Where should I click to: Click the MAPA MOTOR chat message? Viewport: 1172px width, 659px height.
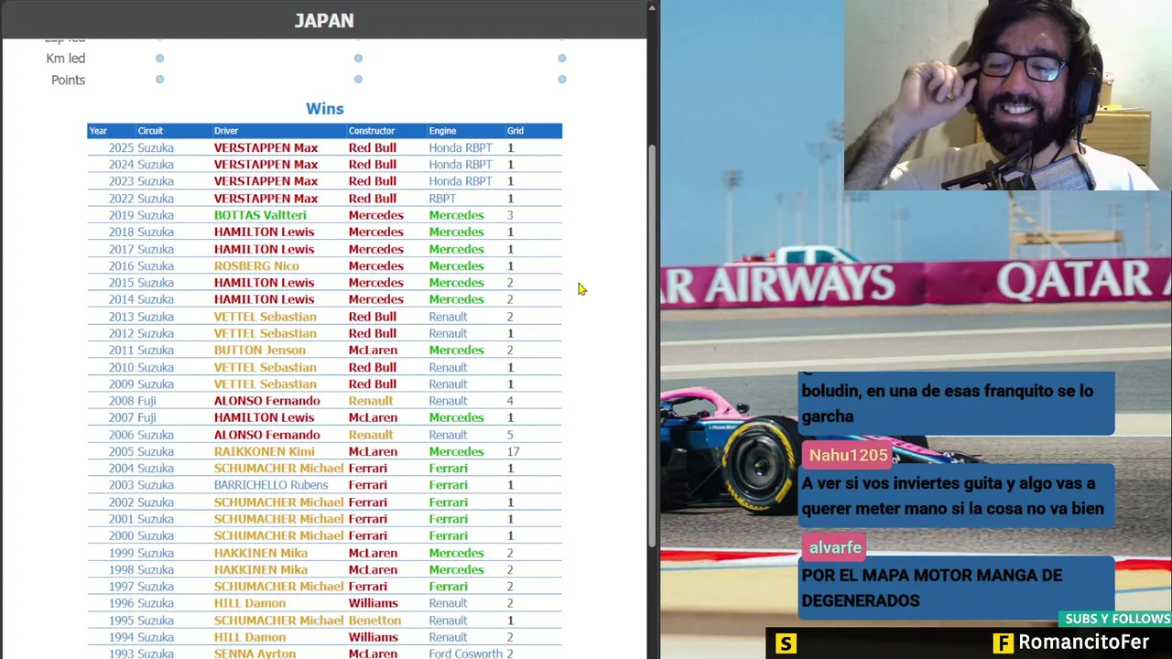pyautogui.click(x=958, y=589)
